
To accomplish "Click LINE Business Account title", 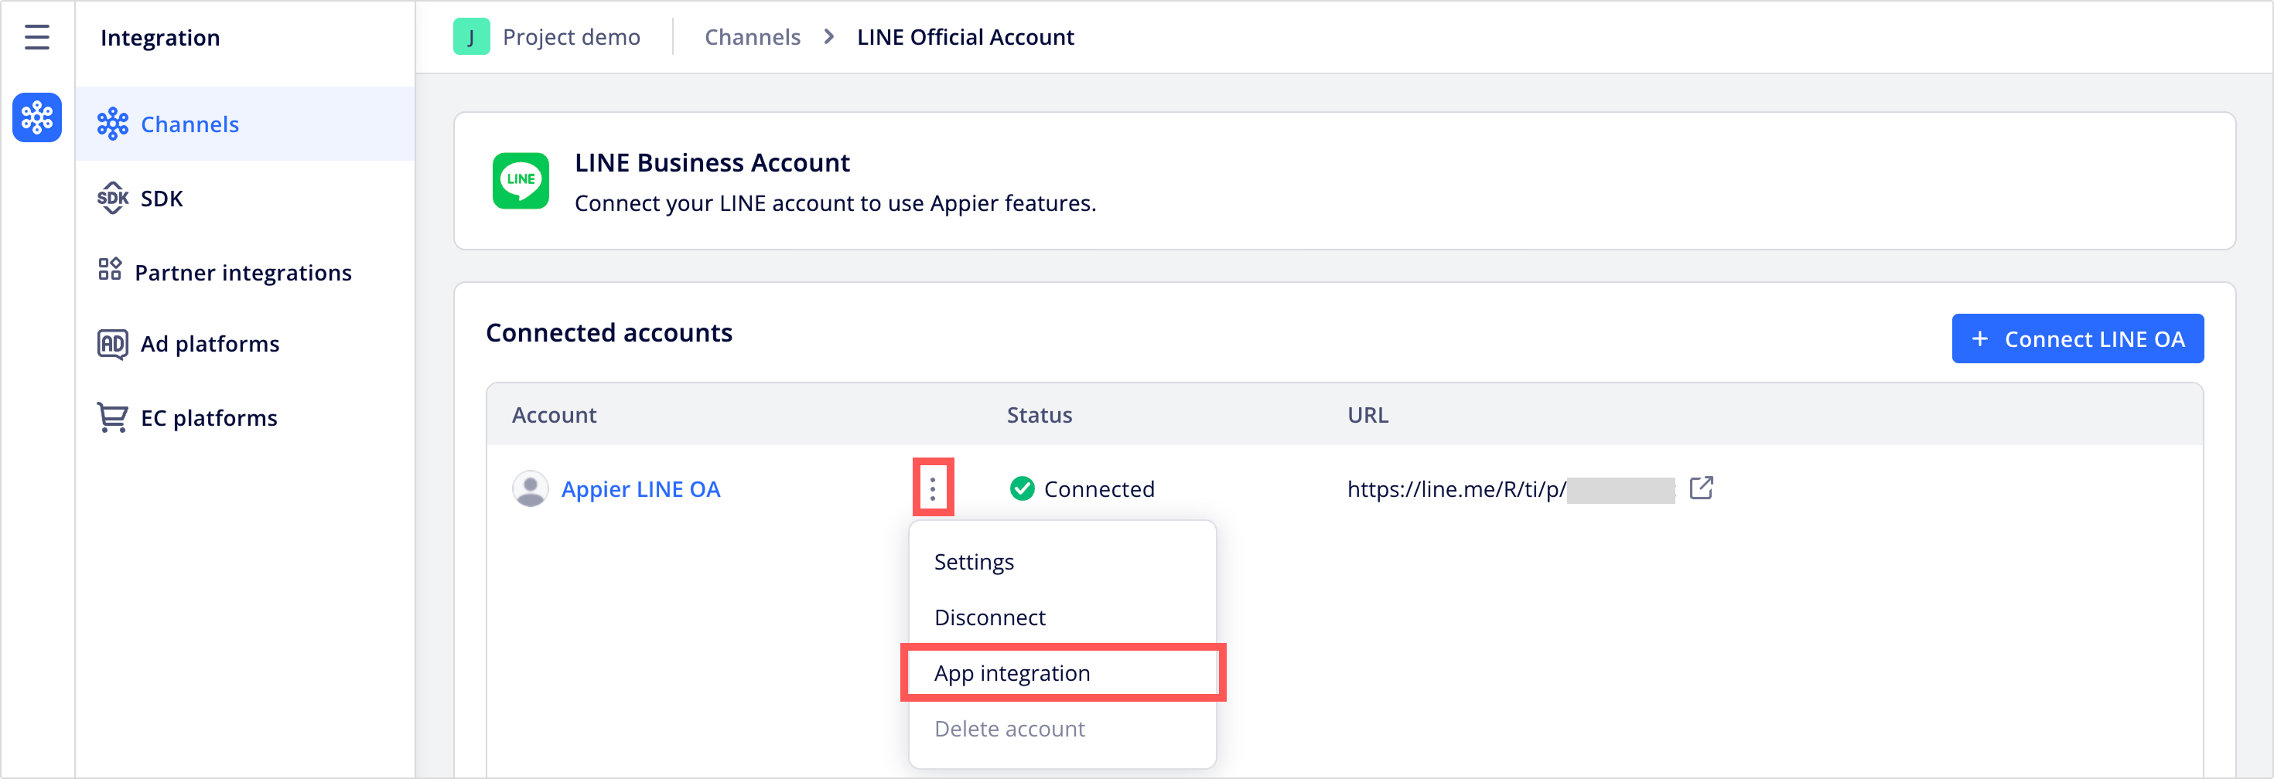I will [x=712, y=162].
